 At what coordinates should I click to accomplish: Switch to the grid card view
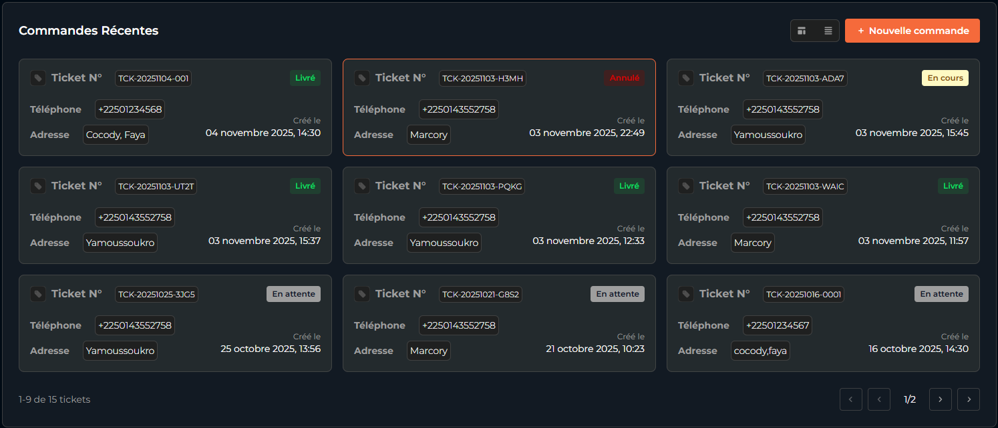click(802, 31)
